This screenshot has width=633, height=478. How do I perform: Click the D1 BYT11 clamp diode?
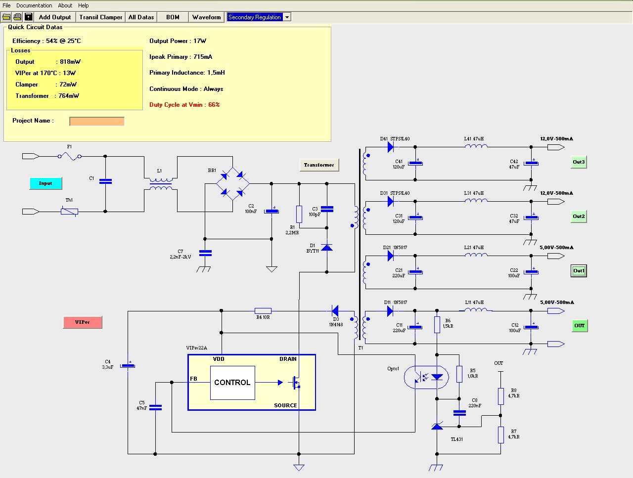[327, 247]
